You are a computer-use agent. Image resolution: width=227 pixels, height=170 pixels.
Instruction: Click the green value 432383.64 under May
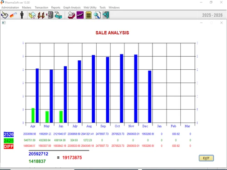click(x=44, y=140)
